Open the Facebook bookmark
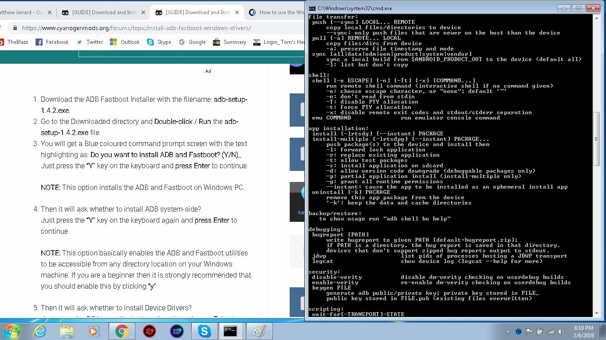This screenshot has width=606, height=340. point(52,42)
